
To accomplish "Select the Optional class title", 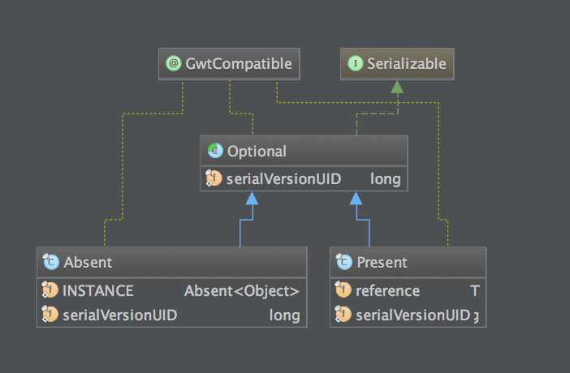I will point(257,151).
